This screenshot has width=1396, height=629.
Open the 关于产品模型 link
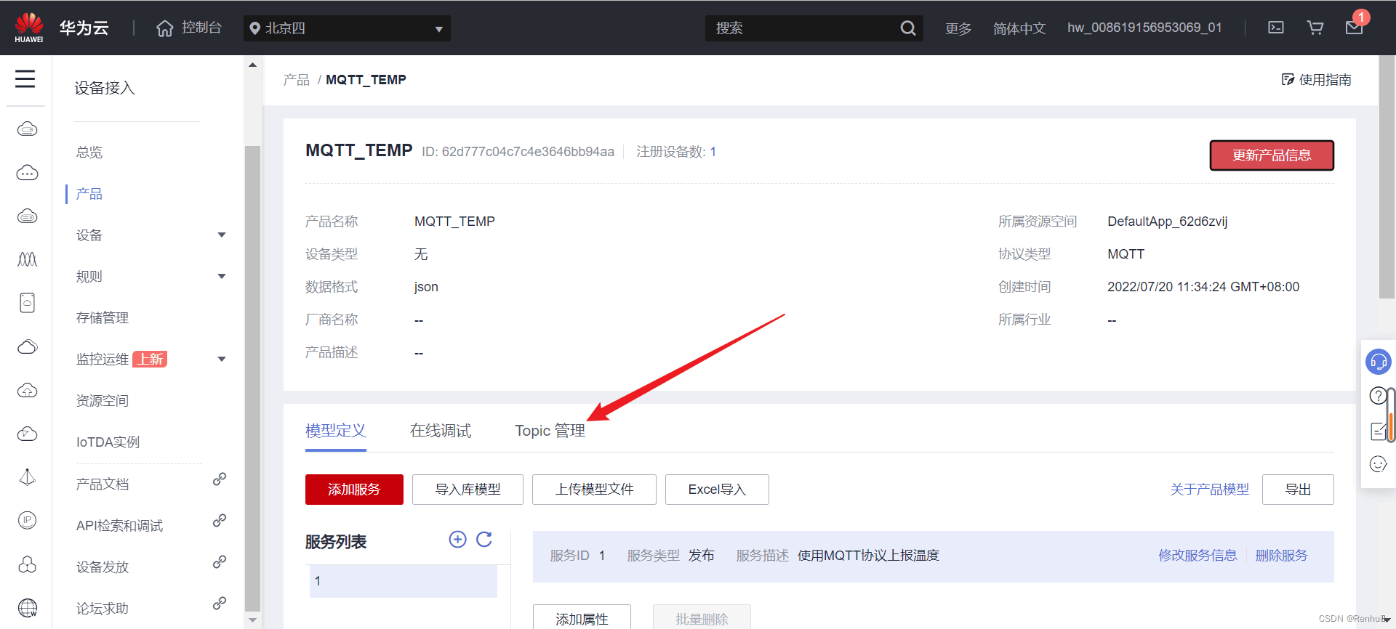1210,490
